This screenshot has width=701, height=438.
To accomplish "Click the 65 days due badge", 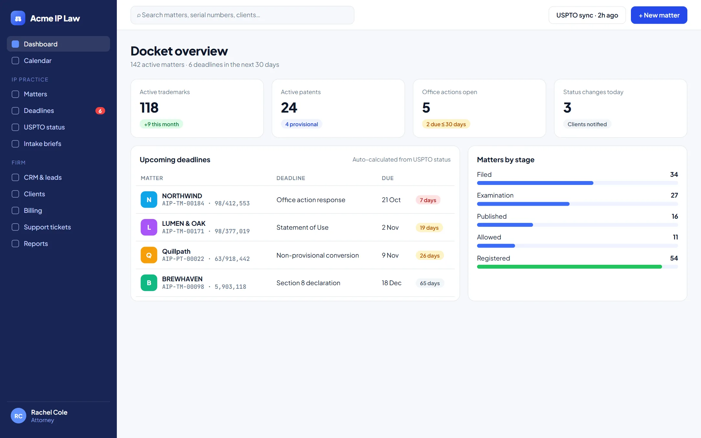I will click(x=430, y=283).
